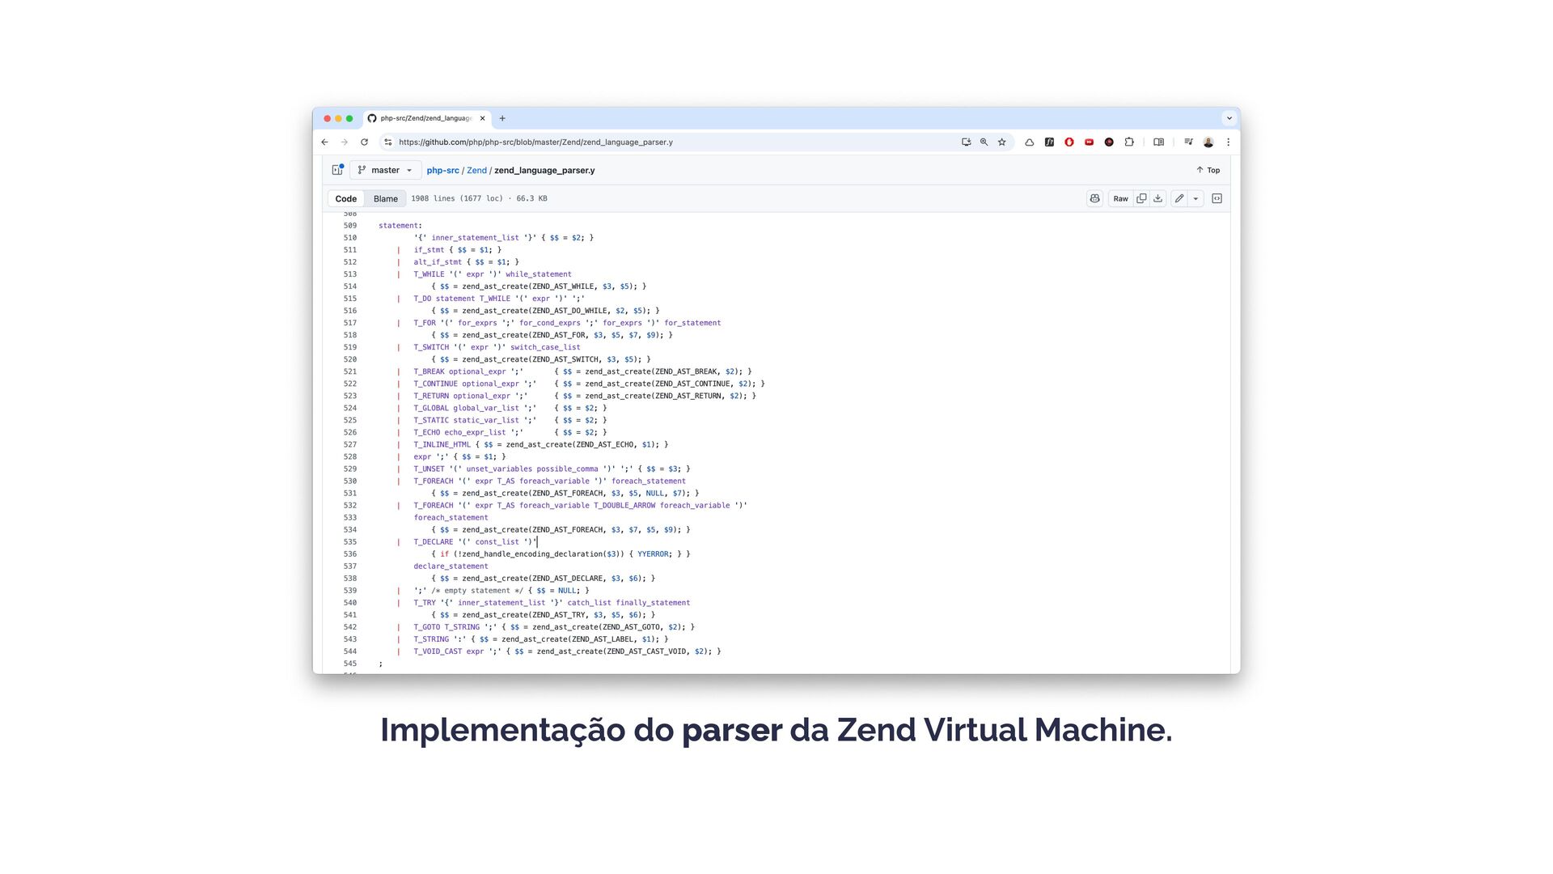Screen dimensions: 1553x874
Task: Open the Chrome profile avatar
Action: coord(1208,142)
